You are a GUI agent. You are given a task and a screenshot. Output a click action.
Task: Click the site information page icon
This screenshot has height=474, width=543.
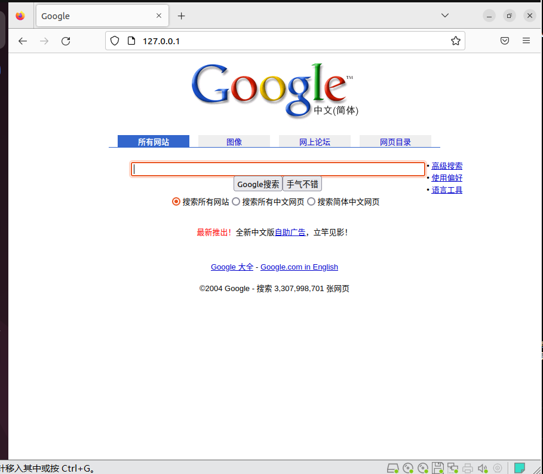click(x=131, y=41)
